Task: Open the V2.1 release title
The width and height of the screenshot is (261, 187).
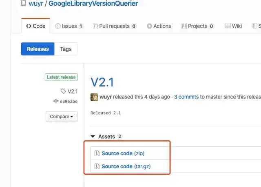Action: [102, 82]
